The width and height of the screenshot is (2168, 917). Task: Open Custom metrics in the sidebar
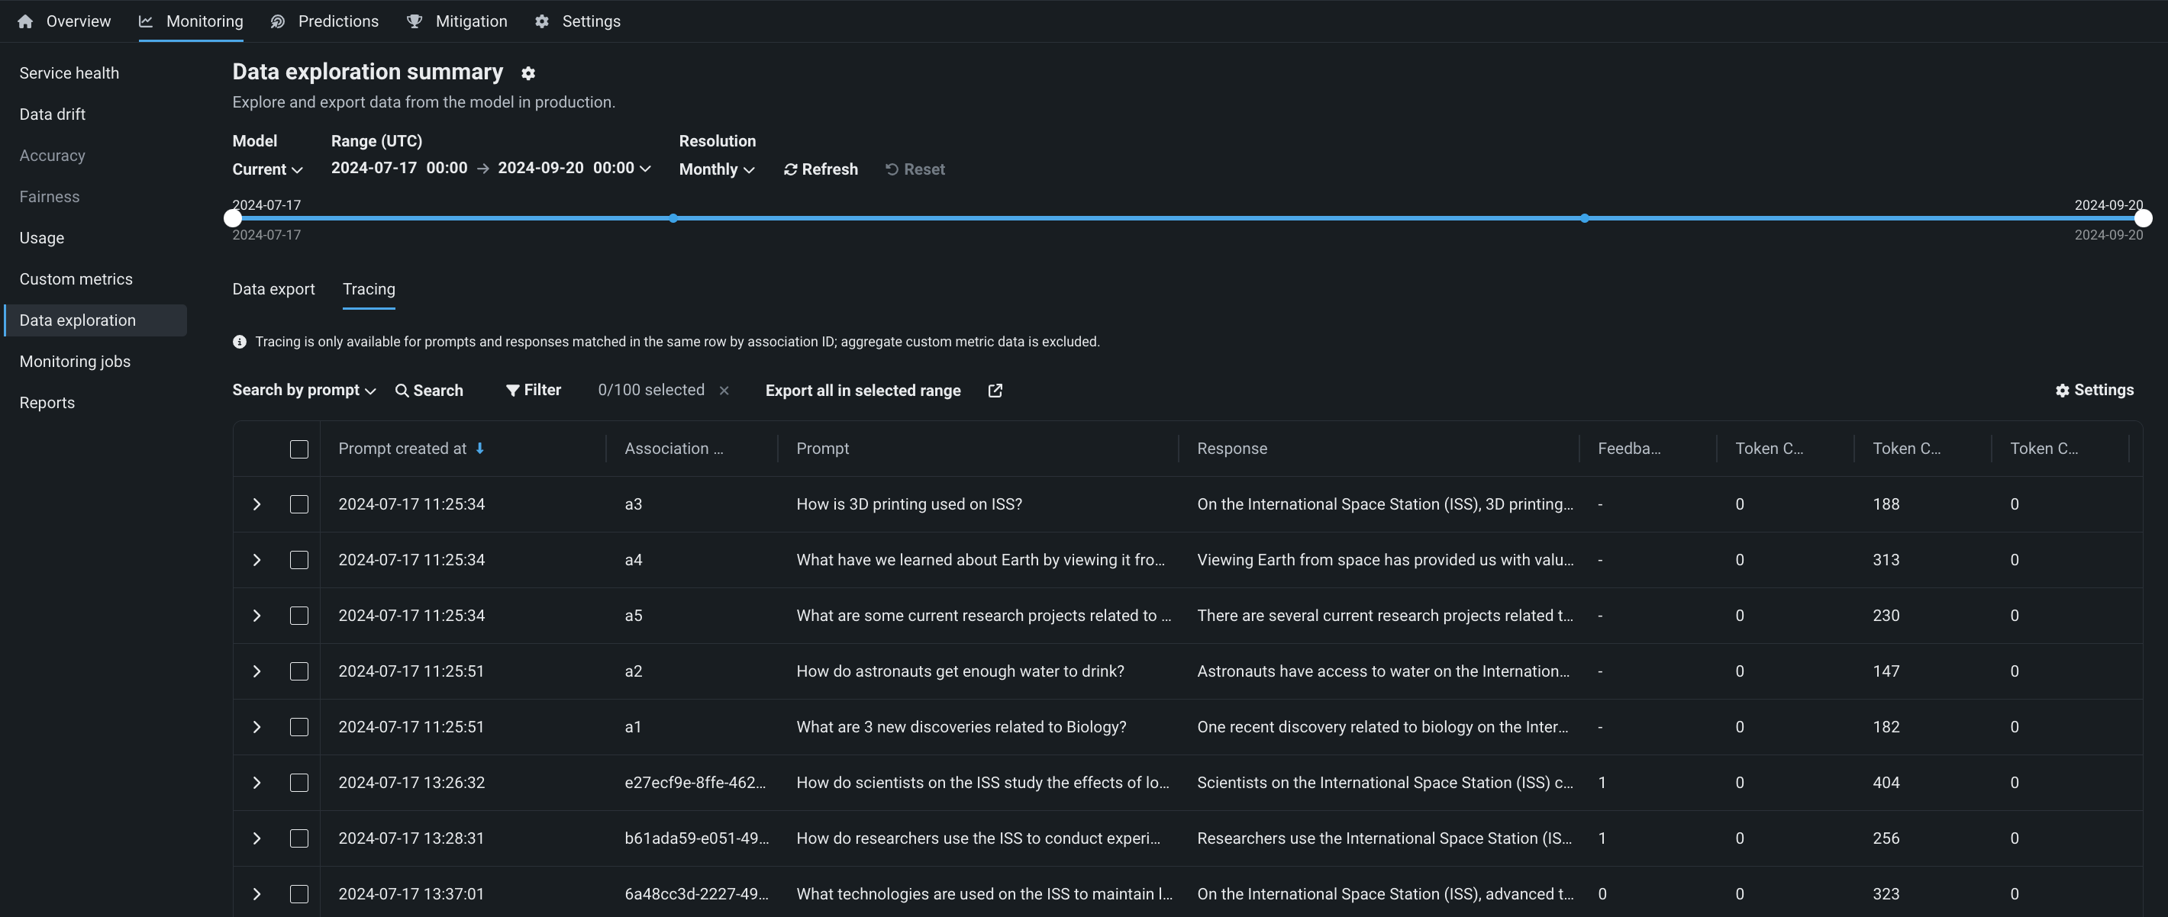pyautogui.click(x=76, y=279)
